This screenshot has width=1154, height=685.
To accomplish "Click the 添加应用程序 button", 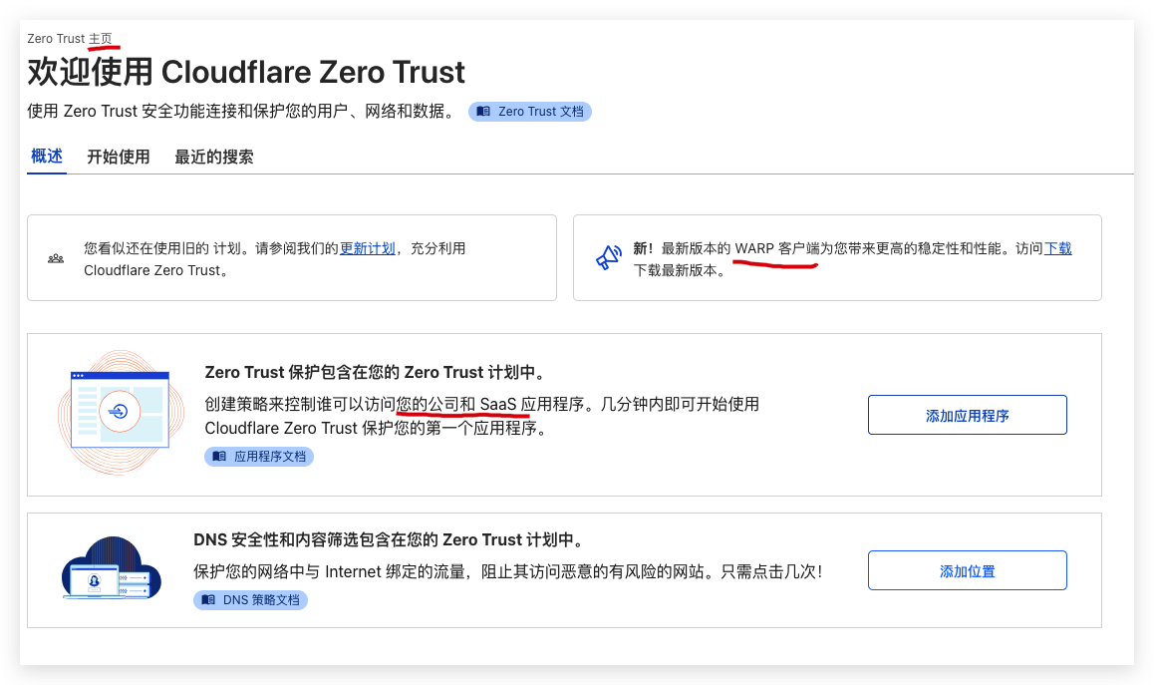I will 967,415.
